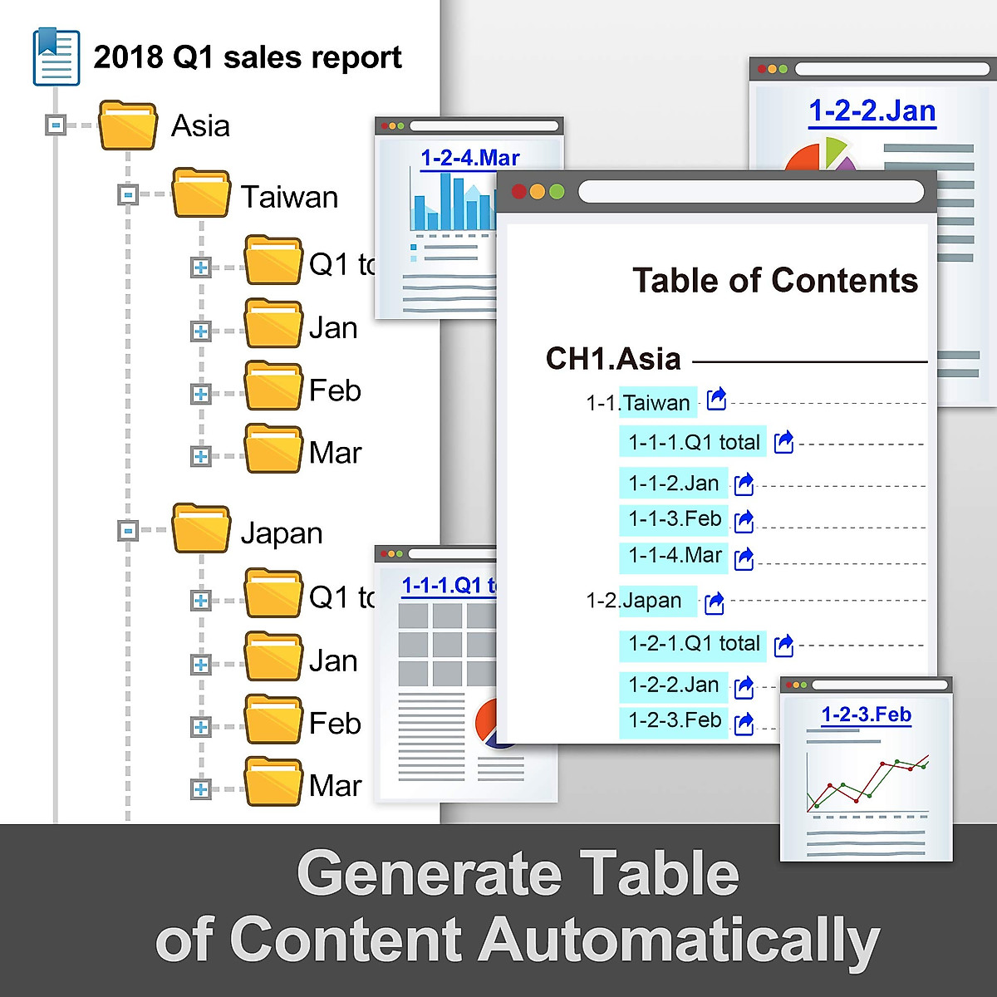The height and width of the screenshot is (997, 997).
Task: Click the link icon beside 1-1-1.Q1 total
Action: (x=783, y=443)
